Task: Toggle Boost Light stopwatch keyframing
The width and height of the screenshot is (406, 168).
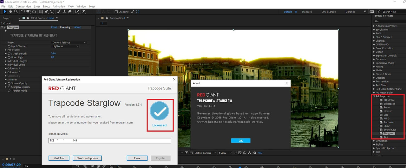Action: (9, 57)
